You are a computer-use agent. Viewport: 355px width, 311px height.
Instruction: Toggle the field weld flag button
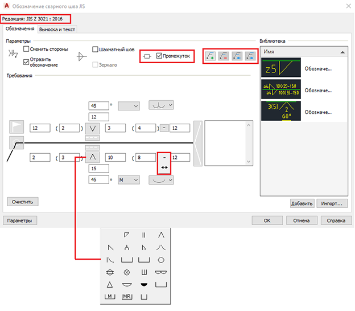tap(16, 127)
